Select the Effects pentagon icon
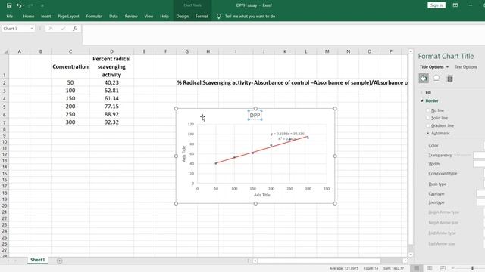Screen dimensions: 485x272 click(436, 79)
